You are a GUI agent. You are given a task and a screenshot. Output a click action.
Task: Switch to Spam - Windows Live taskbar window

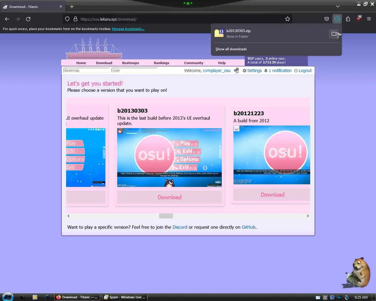click(x=125, y=297)
